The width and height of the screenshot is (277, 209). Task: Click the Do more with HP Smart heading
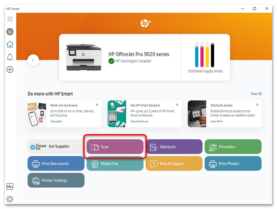[x=50, y=94]
